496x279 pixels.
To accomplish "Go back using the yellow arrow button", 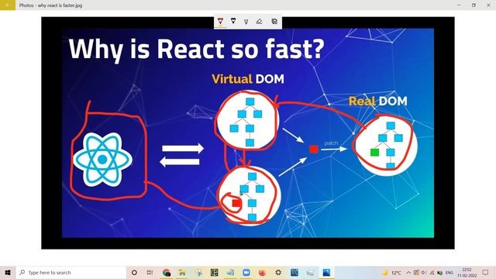I will coord(8,5).
